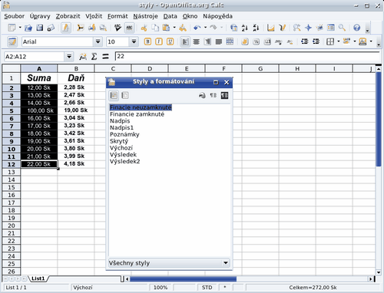Select the Financie zamknuté style
Image resolution: width=384 pixels, height=293 pixels.
[137, 114]
